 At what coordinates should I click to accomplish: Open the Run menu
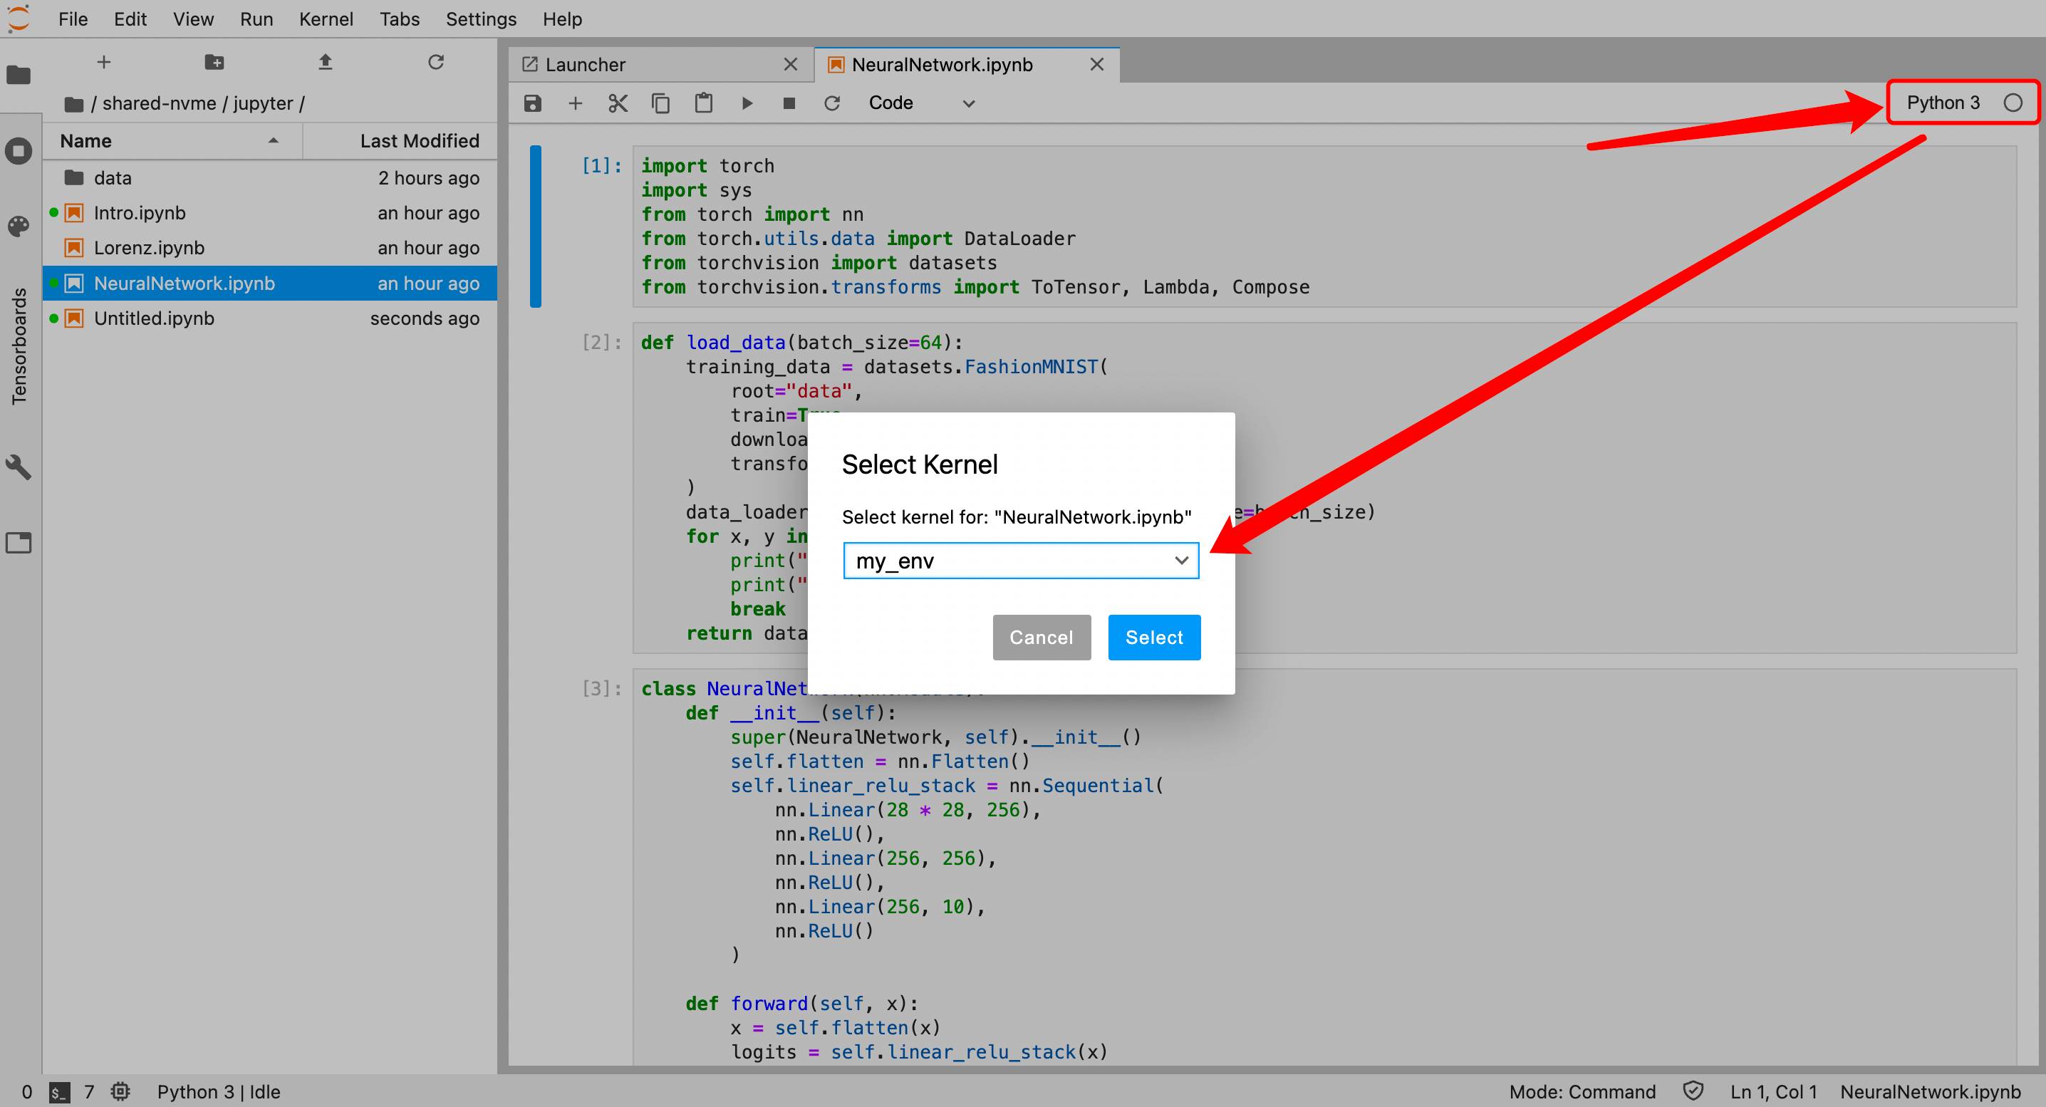tap(256, 19)
